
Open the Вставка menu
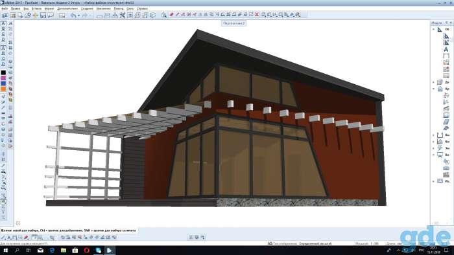36,8
